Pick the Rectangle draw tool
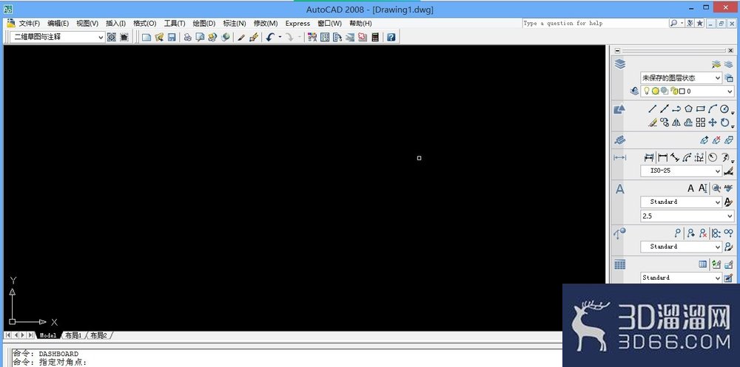 [x=700, y=109]
